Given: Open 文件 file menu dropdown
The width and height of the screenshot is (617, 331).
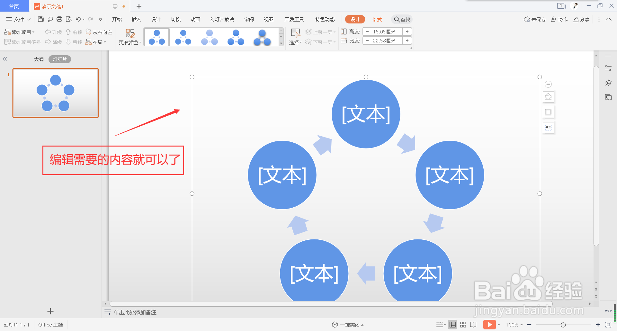Looking at the screenshot, I should click(x=19, y=19).
